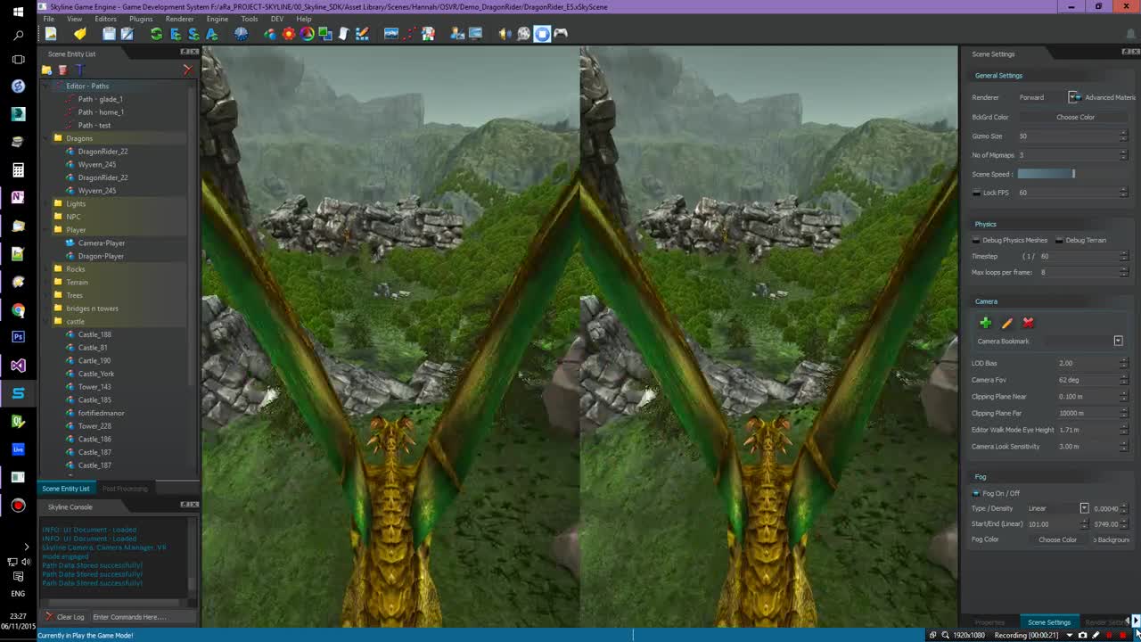Open Photoshop from the left taskbar
Image resolution: width=1141 pixels, height=642 pixels.
click(18, 336)
